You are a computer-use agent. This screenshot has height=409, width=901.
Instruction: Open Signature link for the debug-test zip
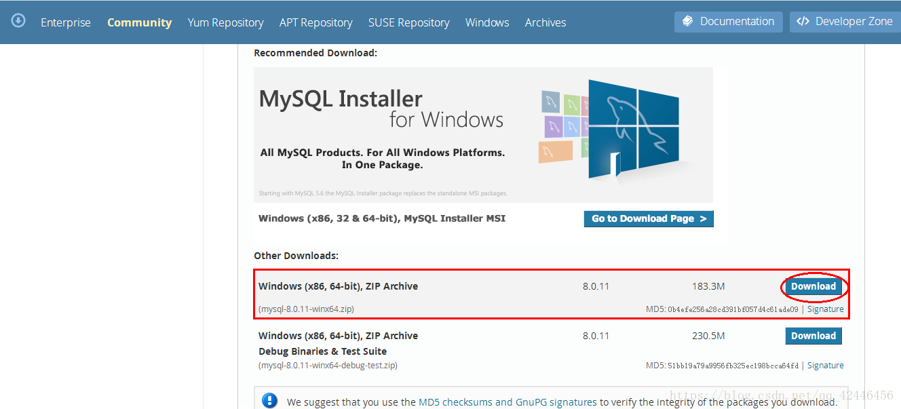(x=826, y=366)
